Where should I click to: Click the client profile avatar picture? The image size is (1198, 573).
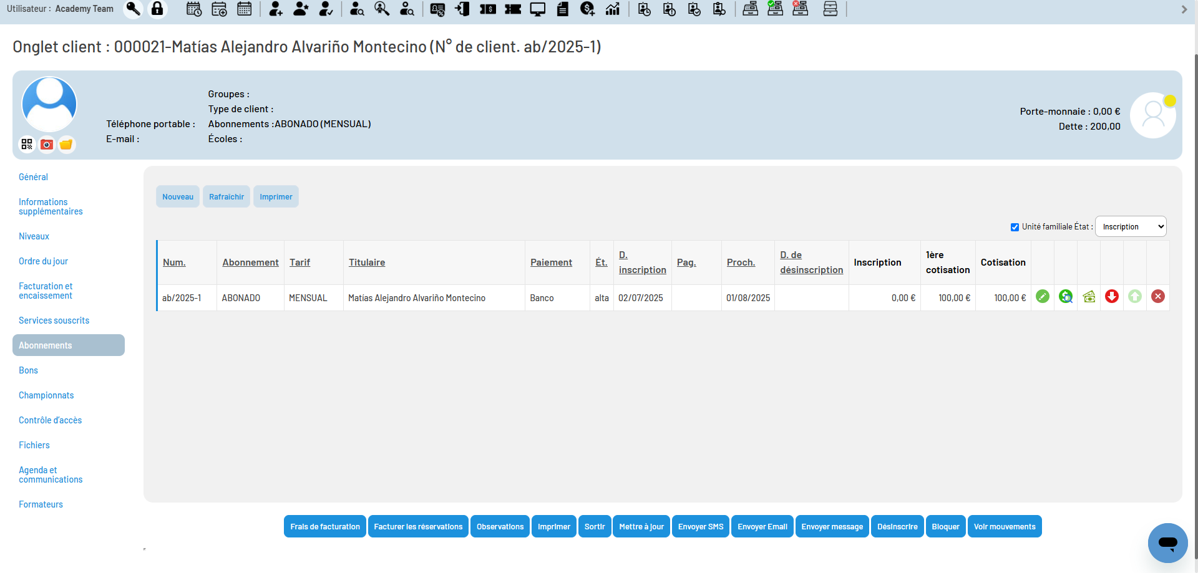pyautogui.click(x=49, y=104)
